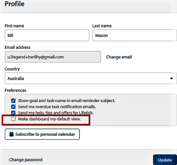
Task: Uncheck Show goal and task name checkbox
Action: [x=13, y=101]
